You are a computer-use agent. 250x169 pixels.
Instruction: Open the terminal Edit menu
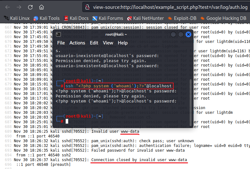pos(94,43)
